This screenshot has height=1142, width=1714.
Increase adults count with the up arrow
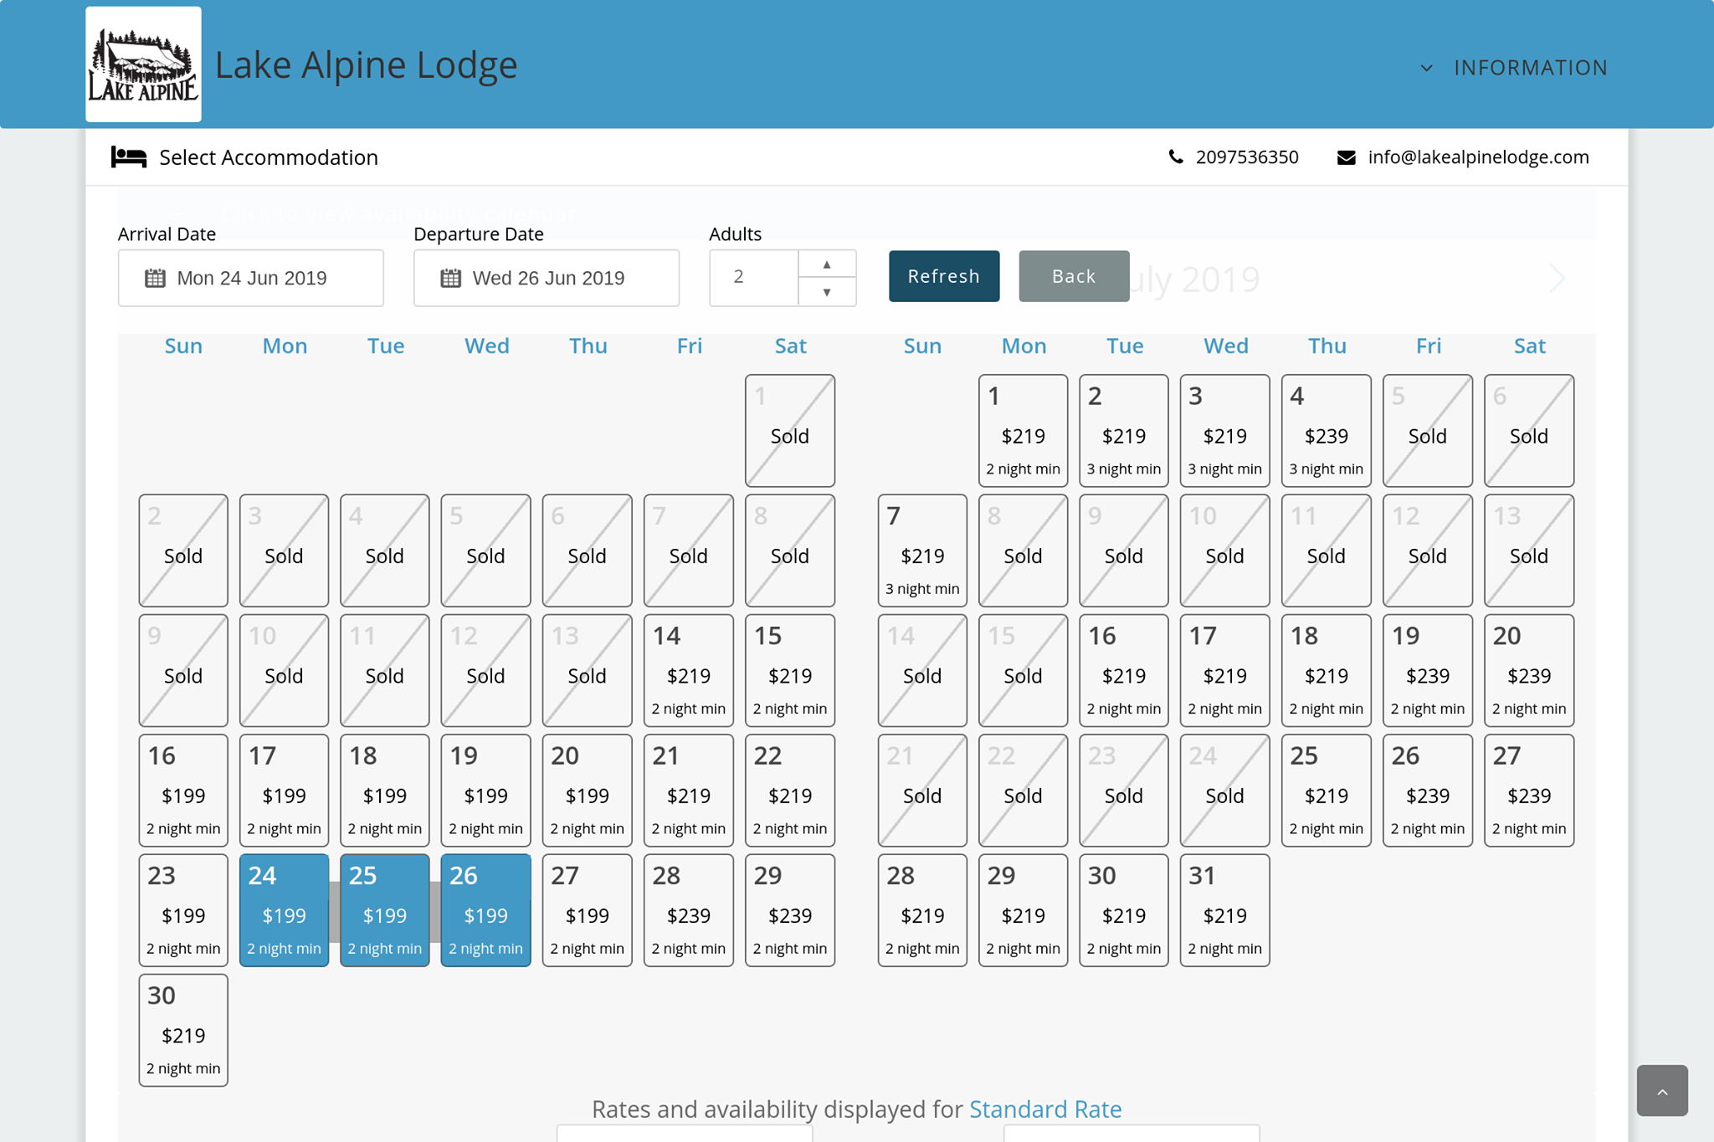pos(826,264)
